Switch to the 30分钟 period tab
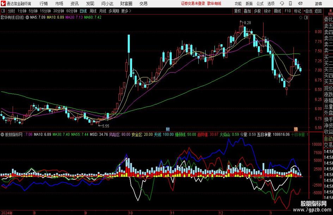This screenshot has height=215, width=333. (x=58, y=11)
